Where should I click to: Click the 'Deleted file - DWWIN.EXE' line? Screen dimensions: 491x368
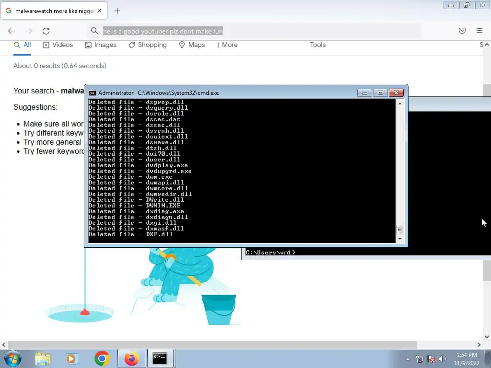134,206
